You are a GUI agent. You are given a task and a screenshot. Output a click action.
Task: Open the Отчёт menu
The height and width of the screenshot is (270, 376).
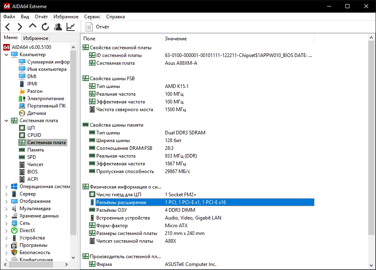(41, 17)
